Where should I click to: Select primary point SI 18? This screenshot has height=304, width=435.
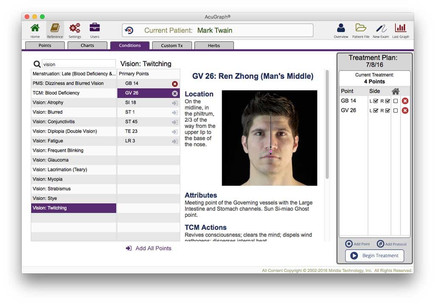148,102
